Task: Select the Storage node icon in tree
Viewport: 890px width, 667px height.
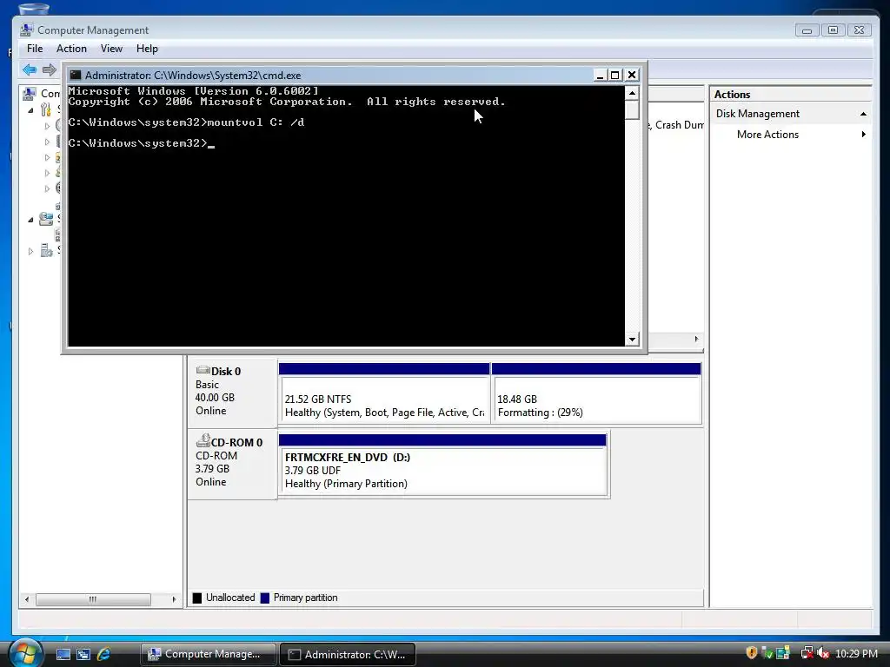Action: 46,219
